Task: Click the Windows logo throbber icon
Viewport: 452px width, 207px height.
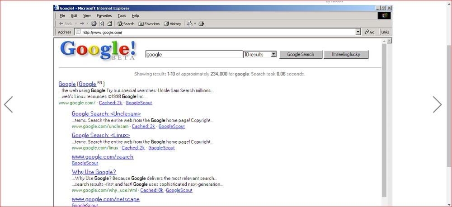Action: coord(384,15)
